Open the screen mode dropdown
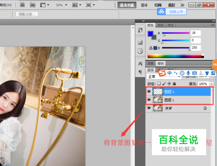 [90, 5]
